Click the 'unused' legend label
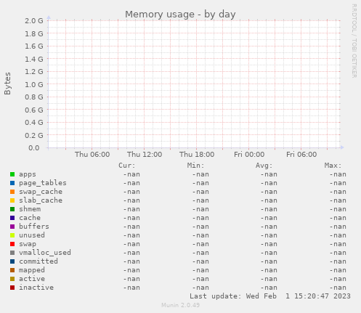The width and height of the screenshot is (361, 313). click(x=32, y=235)
